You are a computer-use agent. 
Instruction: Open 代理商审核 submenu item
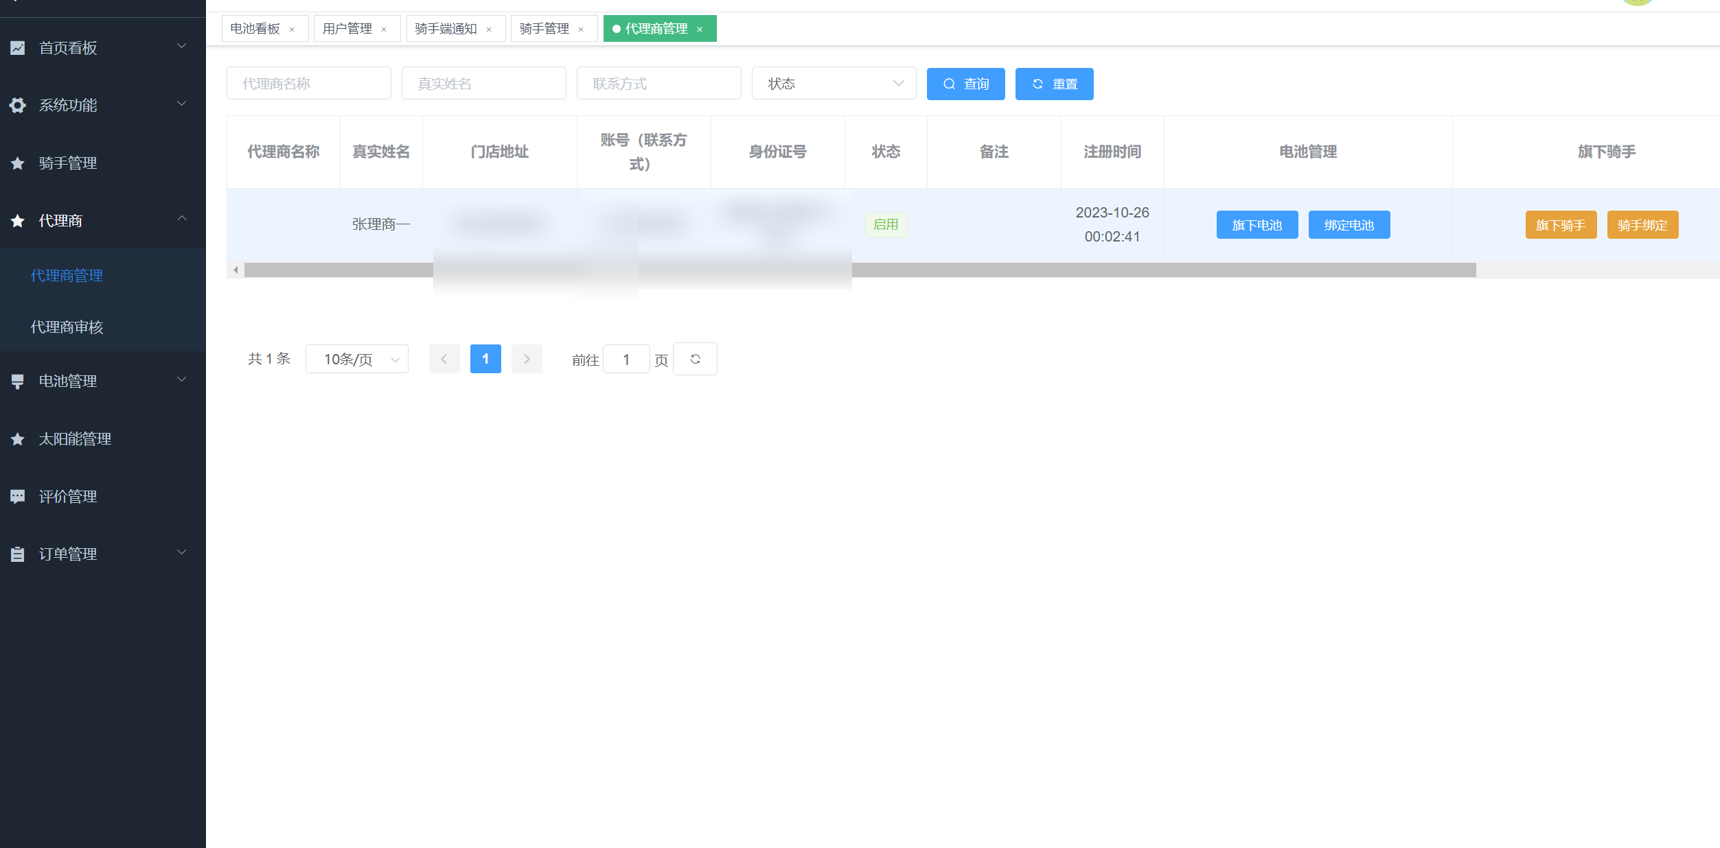(x=67, y=327)
